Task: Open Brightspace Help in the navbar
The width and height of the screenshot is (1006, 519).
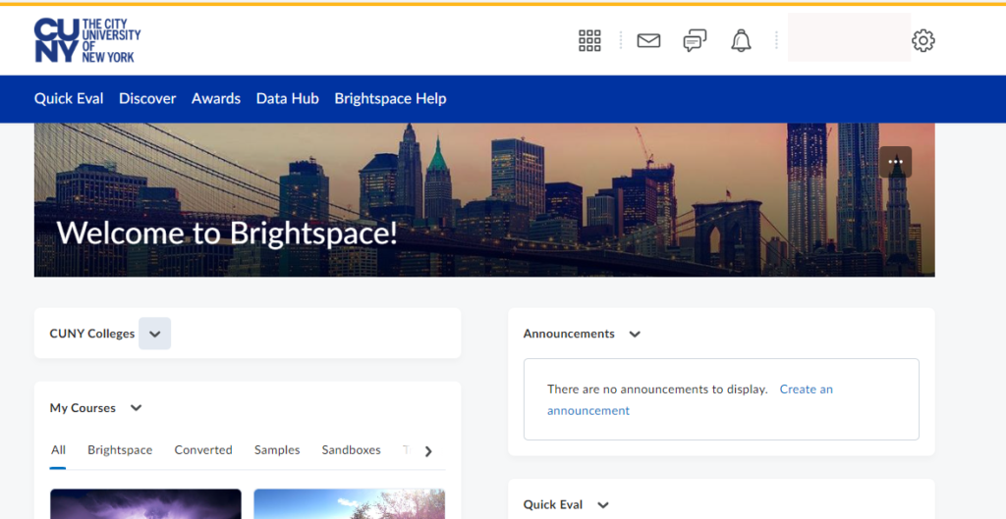Action: (390, 99)
